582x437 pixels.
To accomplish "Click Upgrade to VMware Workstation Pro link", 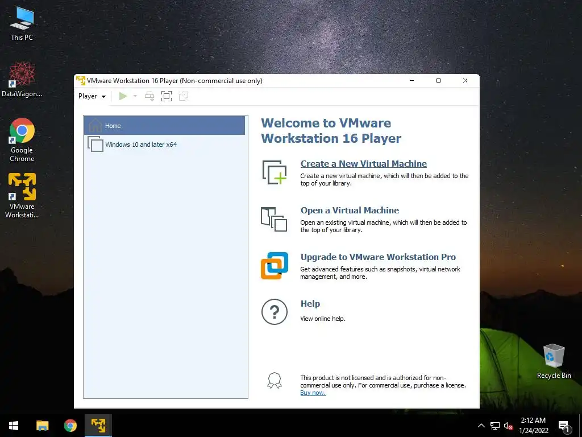I will coord(378,257).
